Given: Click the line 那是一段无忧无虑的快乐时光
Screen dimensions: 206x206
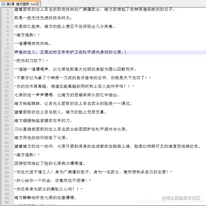Looking at the screenshot, I should (x=43, y=18).
